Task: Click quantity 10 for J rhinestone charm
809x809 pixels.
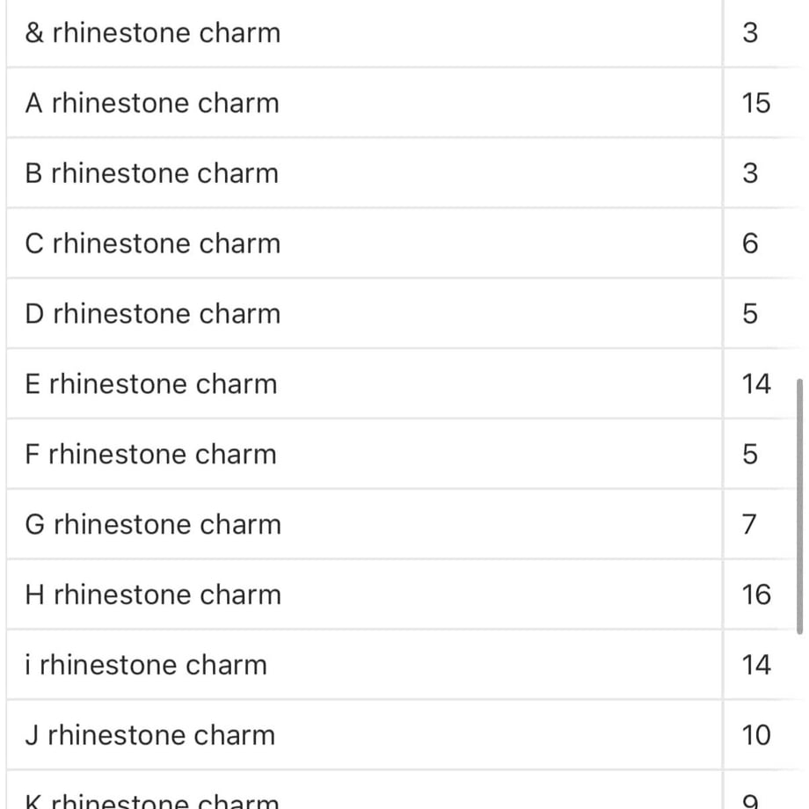Action: coord(756,735)
